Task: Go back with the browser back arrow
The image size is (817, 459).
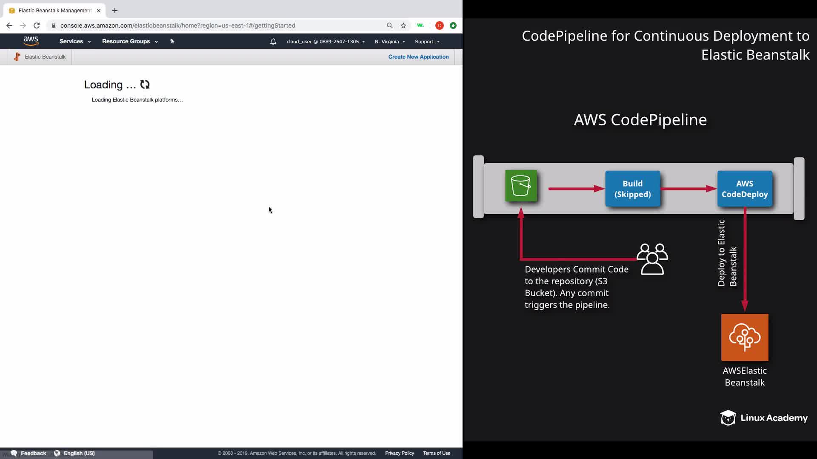Action: tap(9, 25)
